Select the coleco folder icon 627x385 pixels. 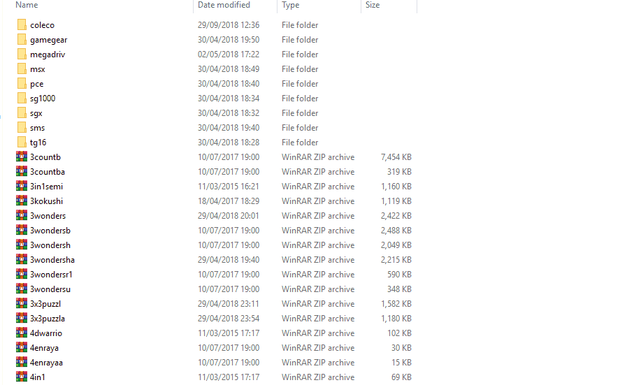(22, 24)
